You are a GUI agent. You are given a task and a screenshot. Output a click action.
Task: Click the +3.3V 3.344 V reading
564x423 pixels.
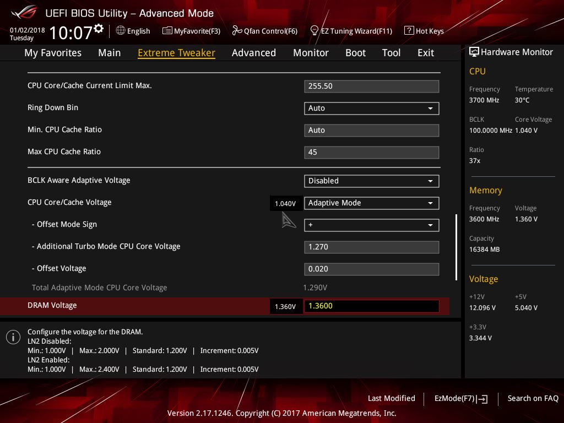pos(480,338)
